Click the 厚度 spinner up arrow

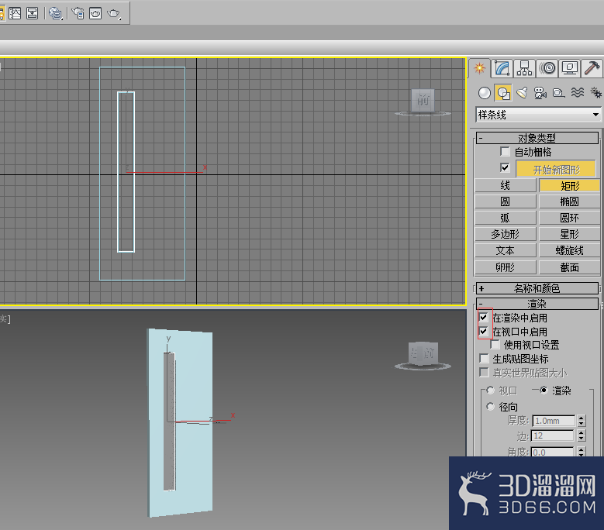pos(582,418)
